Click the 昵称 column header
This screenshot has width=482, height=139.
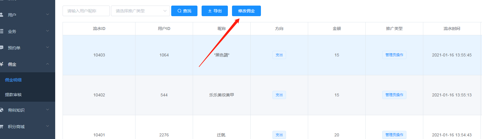click(x=222, y=29)
